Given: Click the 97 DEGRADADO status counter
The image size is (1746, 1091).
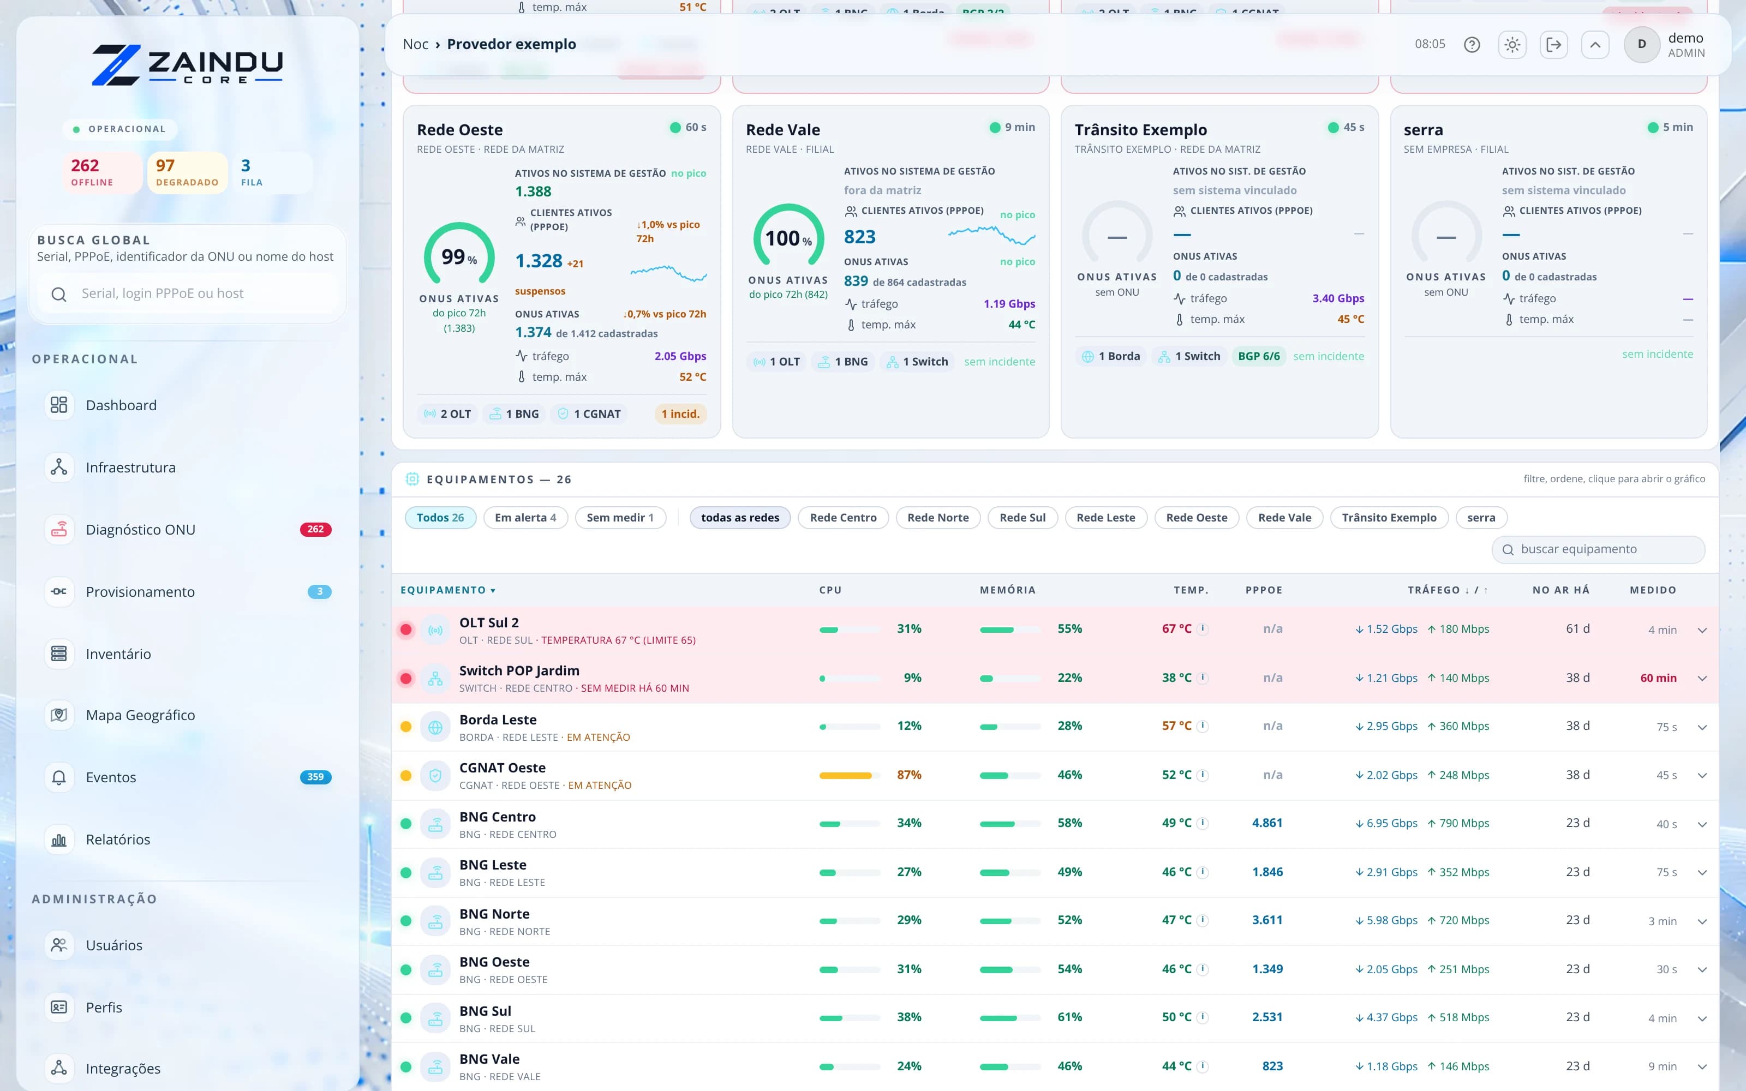Looking at the screenshot, I should click(187, 172).
